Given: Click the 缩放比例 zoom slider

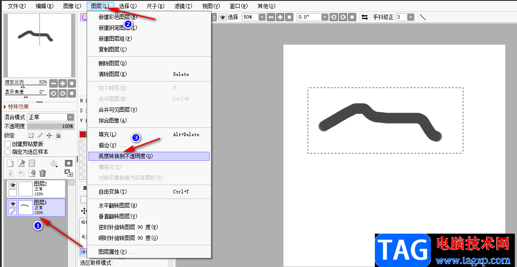Looking at the screenshot, I should 26,84.
